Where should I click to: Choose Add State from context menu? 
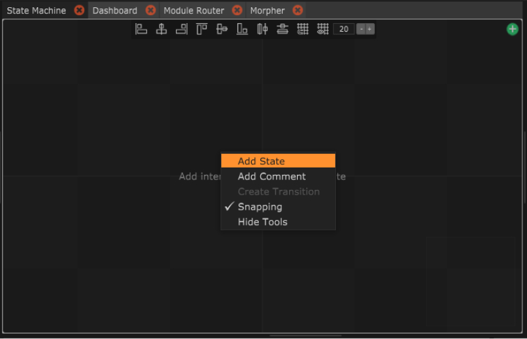[x=261, y=161]
